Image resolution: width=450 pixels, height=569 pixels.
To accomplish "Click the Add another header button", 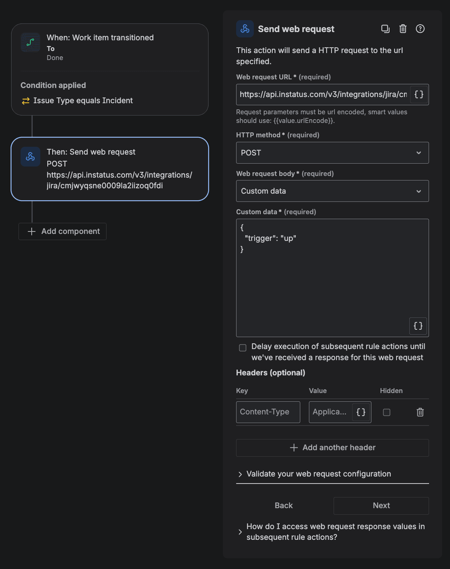I will pos(332,448).
